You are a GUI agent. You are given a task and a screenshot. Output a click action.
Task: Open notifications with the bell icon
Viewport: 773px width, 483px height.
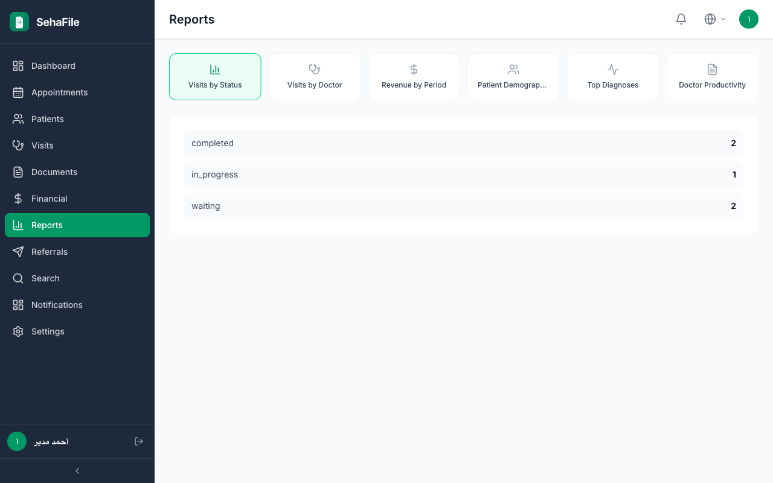681,19
